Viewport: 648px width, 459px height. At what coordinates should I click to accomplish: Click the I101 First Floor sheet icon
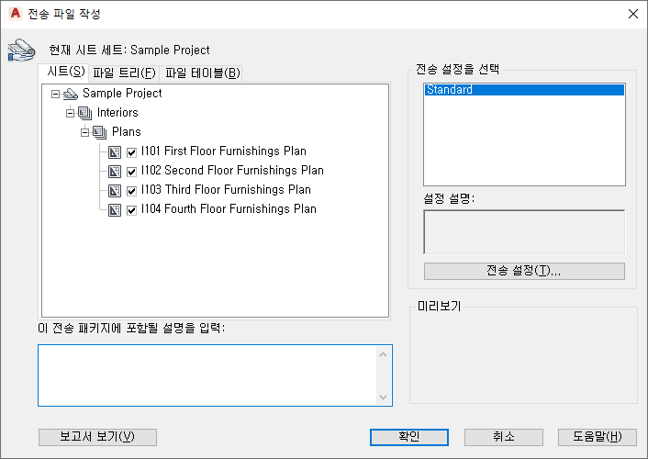[115, 151]
